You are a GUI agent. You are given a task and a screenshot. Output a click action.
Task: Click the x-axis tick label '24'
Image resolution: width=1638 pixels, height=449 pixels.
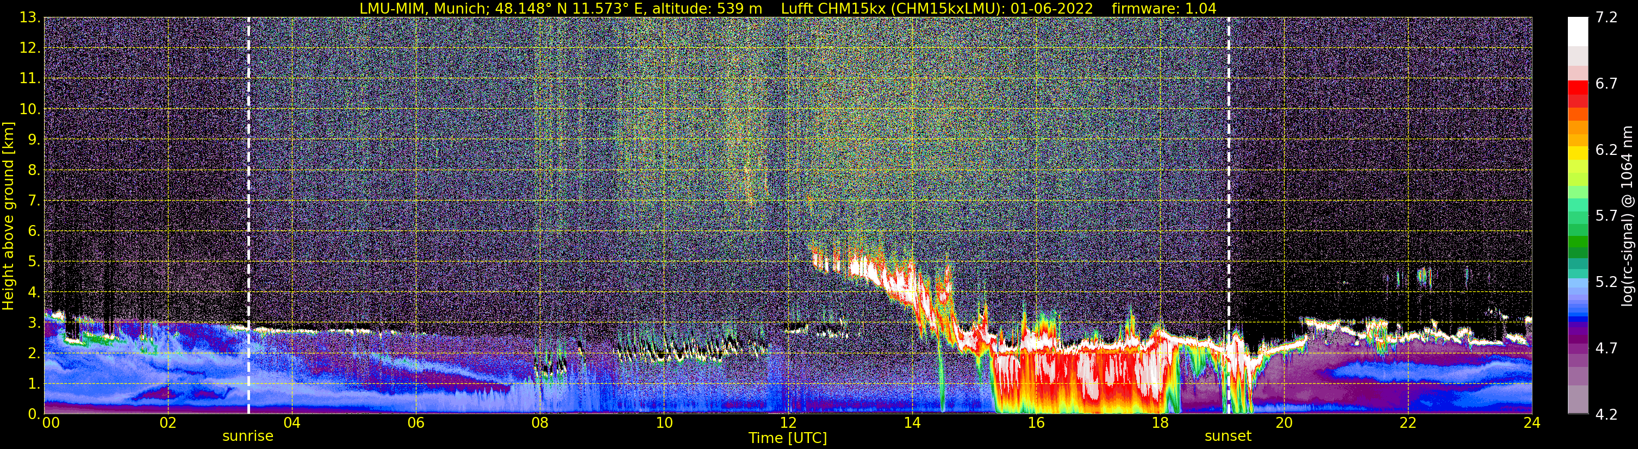tap(1532, 423)
